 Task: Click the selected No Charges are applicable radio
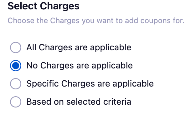point(16,66)
